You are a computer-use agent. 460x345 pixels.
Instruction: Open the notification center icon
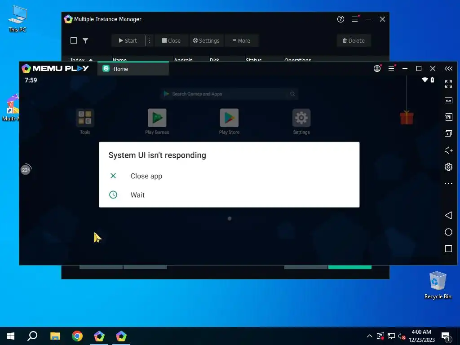point(446,336)
